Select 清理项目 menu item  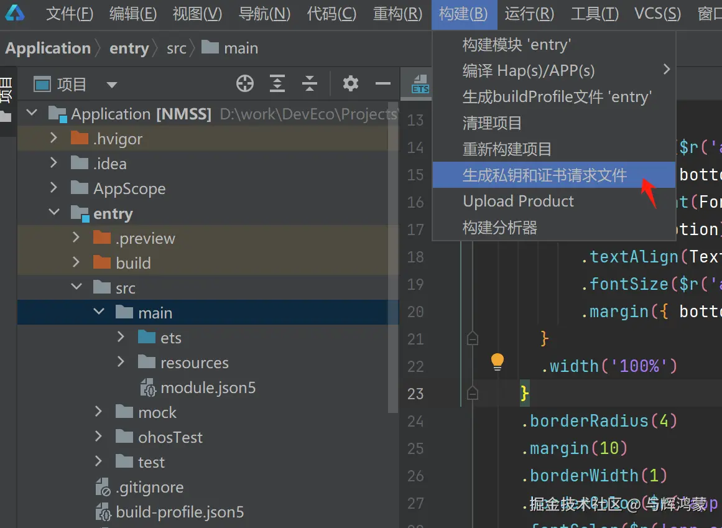click(554, 123)
